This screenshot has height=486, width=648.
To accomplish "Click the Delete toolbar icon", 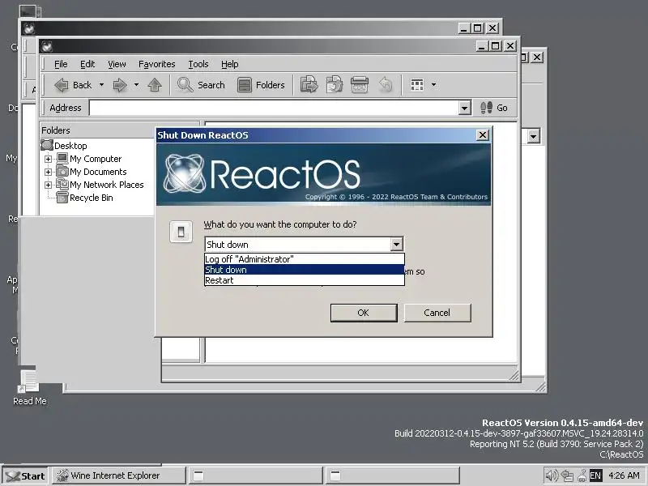I will click(x=360, y=85).
